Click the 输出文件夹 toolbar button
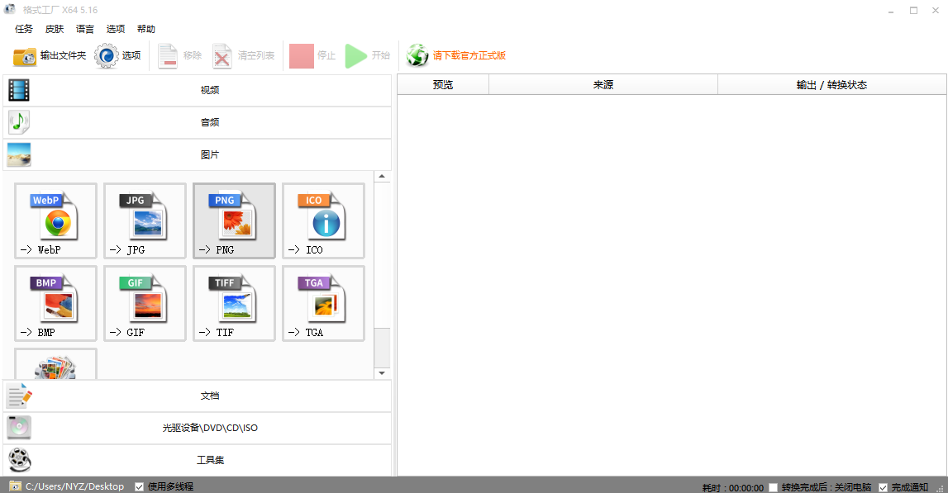948x493 pixels. coord(50,56)
